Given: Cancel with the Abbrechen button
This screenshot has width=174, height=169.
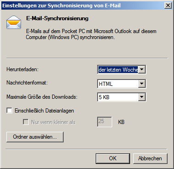Looking at the screenshot, I should 150,158.
